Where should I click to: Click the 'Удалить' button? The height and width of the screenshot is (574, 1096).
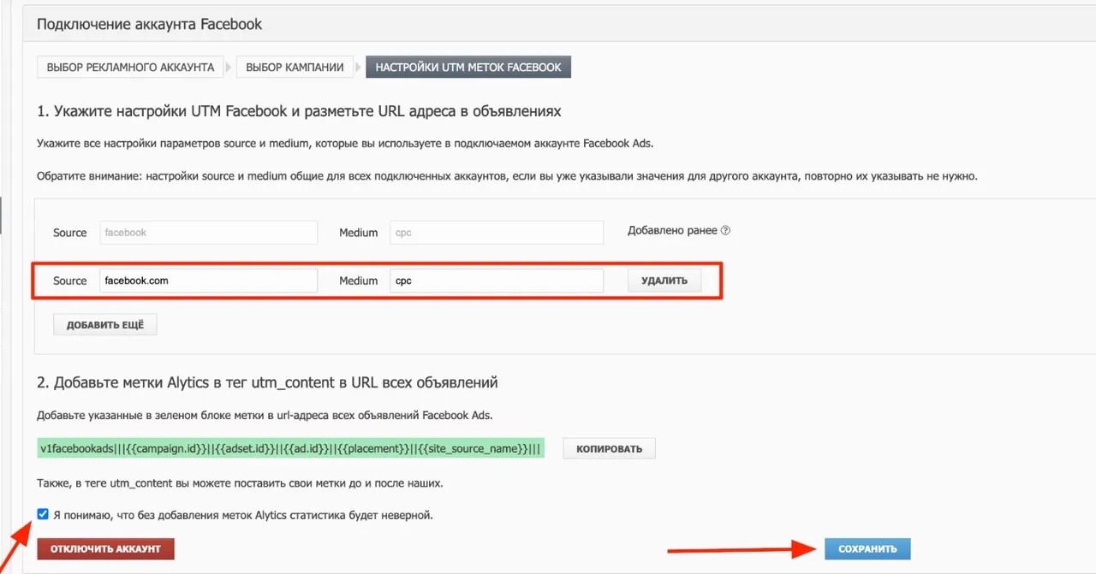[x=664, y=281]
